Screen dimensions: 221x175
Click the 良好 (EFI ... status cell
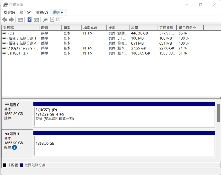tap(117, 38)
